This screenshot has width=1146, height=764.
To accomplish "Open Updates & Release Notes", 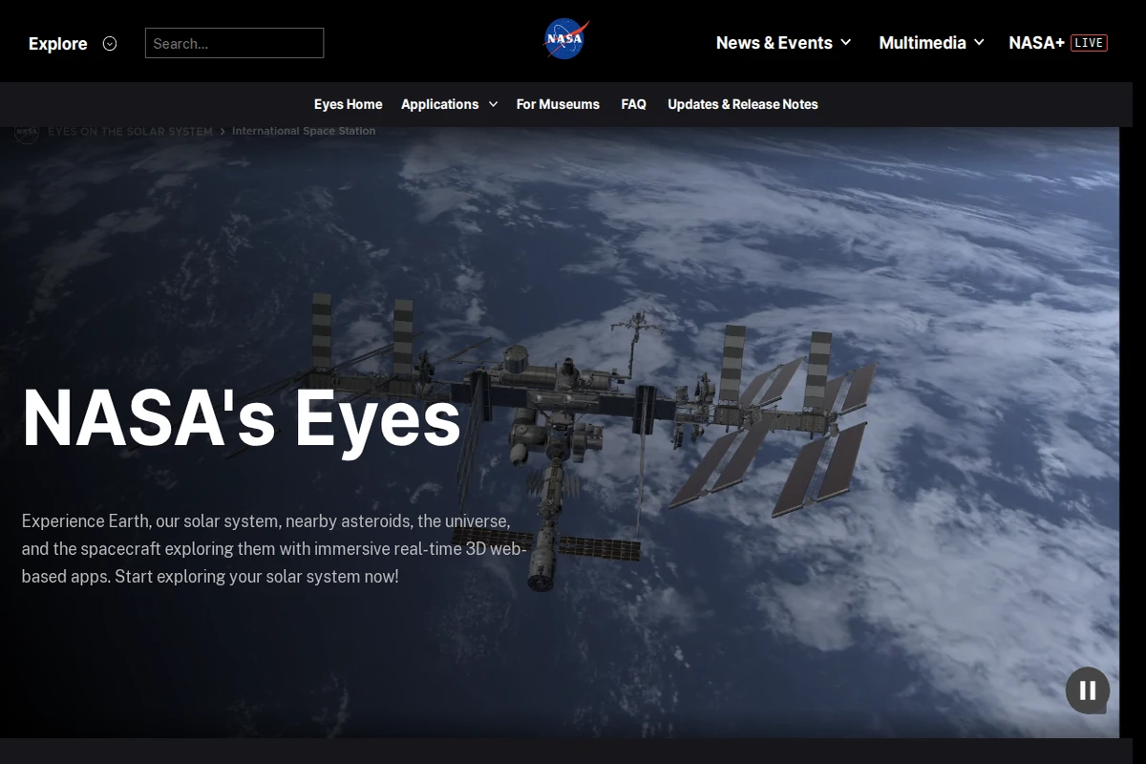I will (743, 104).
